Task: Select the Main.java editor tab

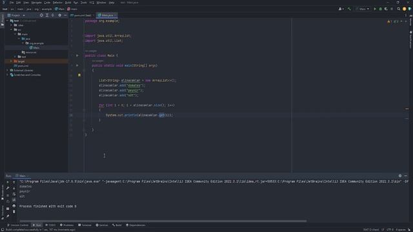Action: pos(107,15)
